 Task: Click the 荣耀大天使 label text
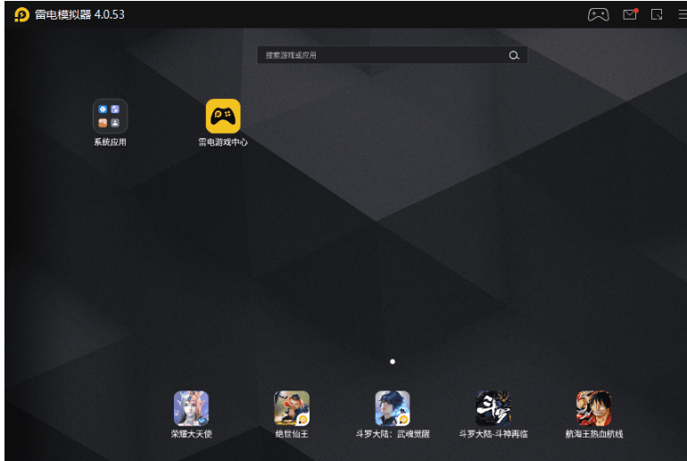[191, 434]
